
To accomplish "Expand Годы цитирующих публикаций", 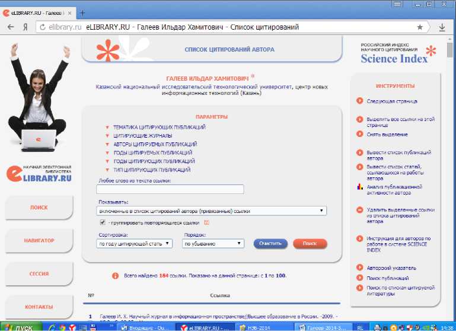I will (x=154, y=161).
